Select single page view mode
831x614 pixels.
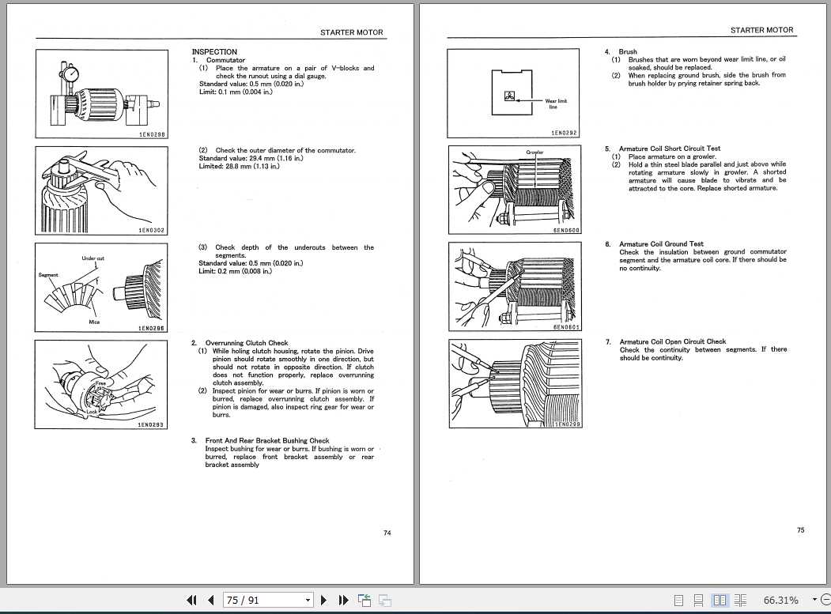tap(678, 600)
